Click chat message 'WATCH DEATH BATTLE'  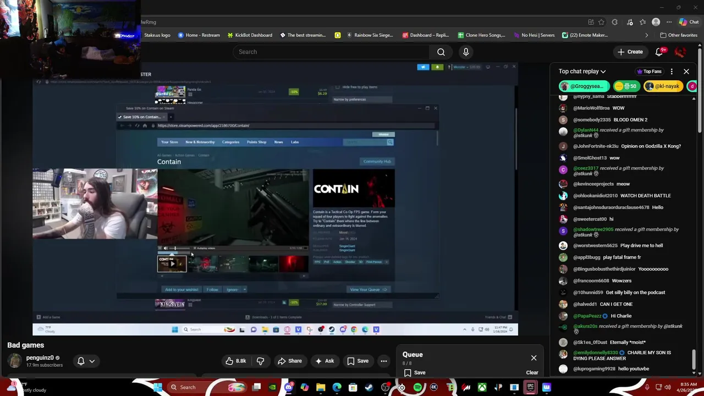click(x=645, y=196)
